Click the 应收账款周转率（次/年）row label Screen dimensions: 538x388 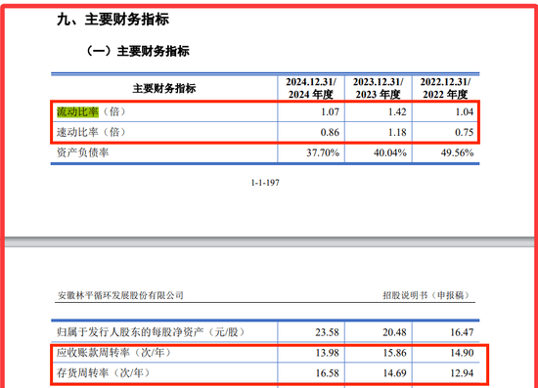pyautogui.click(x=113, y=353)
